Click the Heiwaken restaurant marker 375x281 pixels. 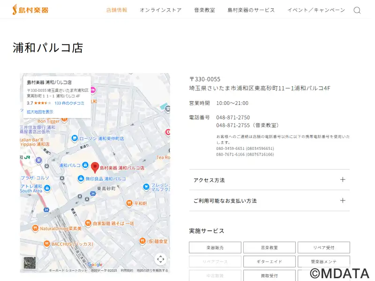tap(129, 203)
